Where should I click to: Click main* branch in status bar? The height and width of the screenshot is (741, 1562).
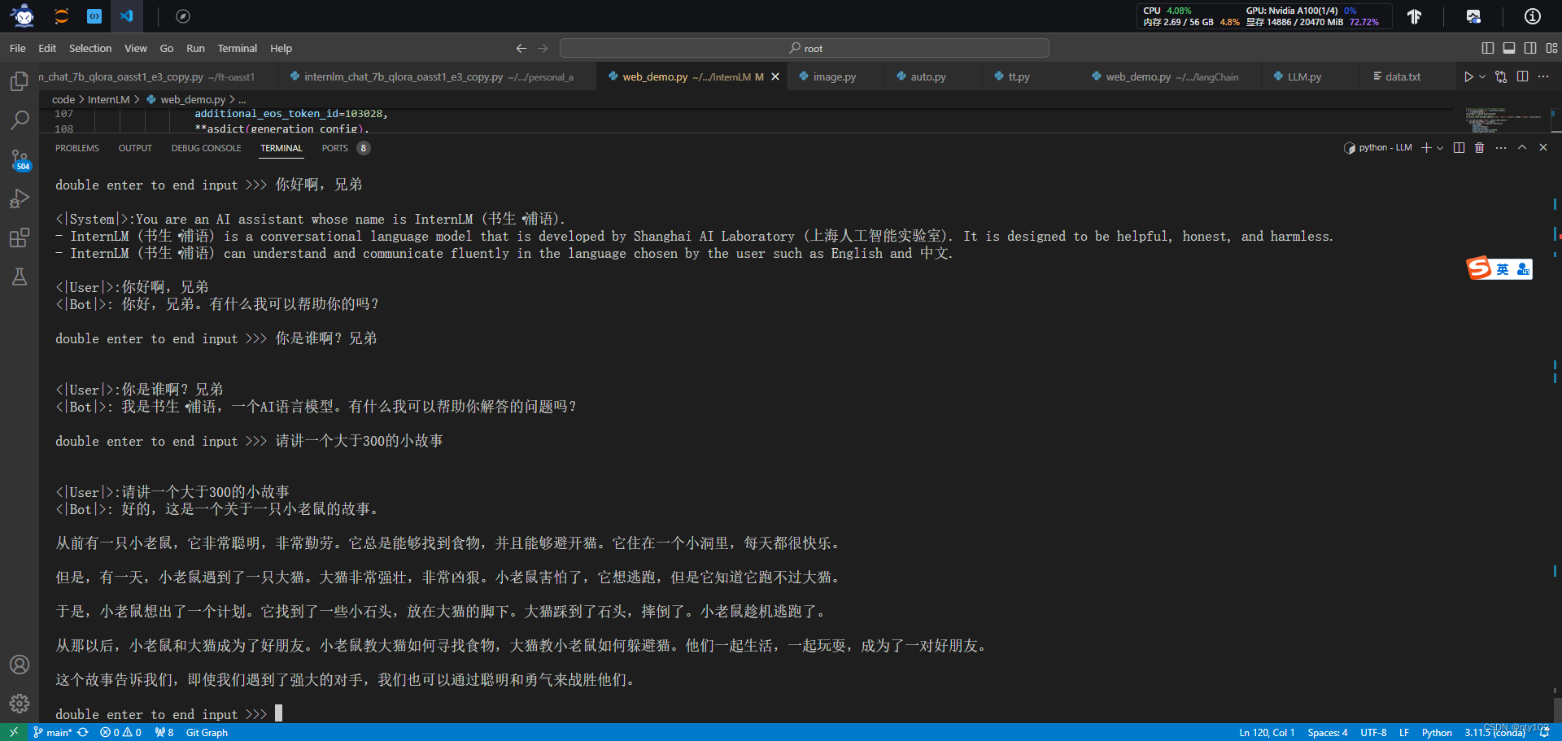[53, 732]
